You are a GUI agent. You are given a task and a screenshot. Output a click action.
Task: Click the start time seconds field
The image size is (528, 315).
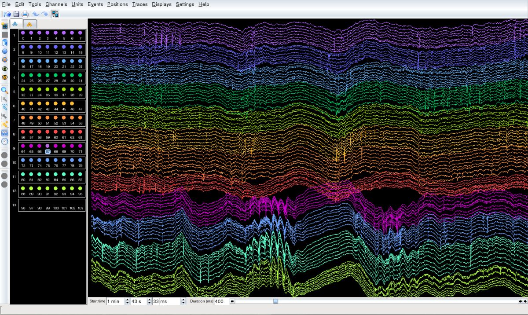pyautogui.click(x=139, y=301)
